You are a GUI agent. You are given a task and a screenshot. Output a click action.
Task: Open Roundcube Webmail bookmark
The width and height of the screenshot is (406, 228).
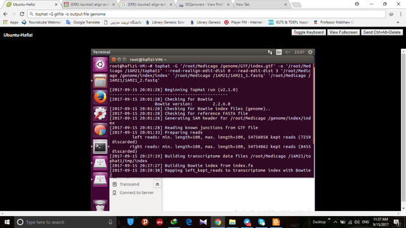tap(42, 22)
